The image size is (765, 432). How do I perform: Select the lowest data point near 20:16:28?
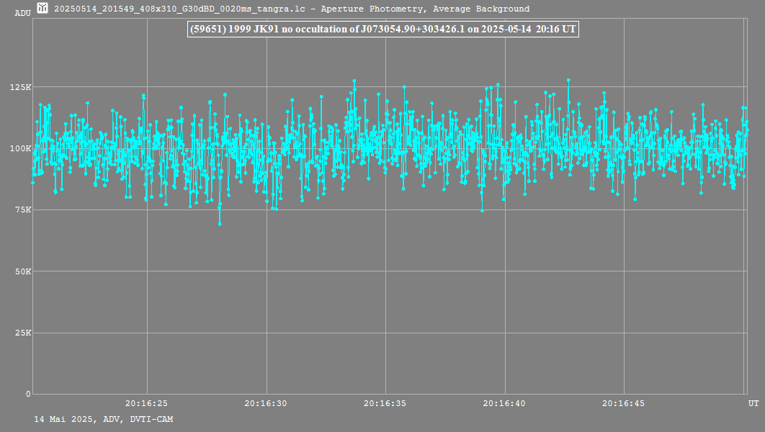220,224
